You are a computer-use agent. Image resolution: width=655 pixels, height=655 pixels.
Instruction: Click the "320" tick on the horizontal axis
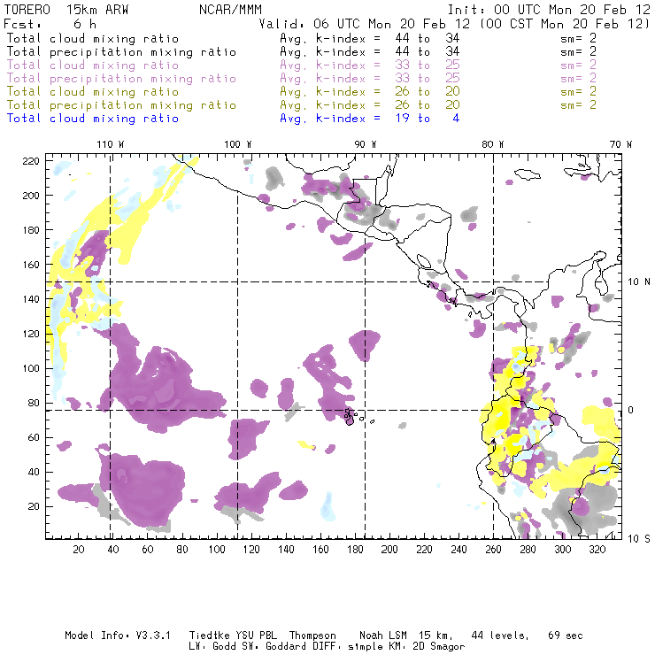point(597,550)
